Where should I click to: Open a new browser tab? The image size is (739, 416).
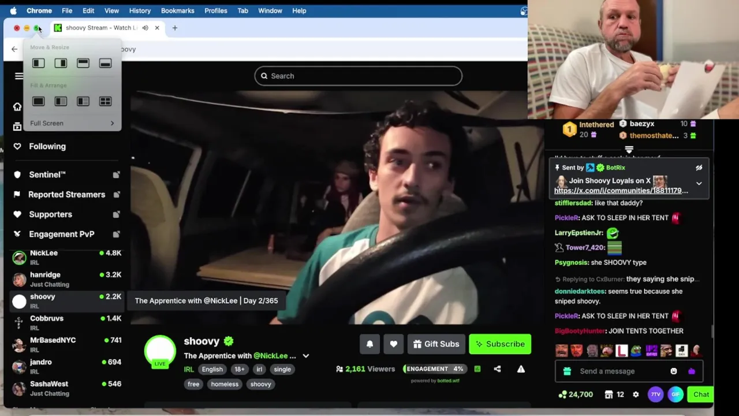[174, 28]
